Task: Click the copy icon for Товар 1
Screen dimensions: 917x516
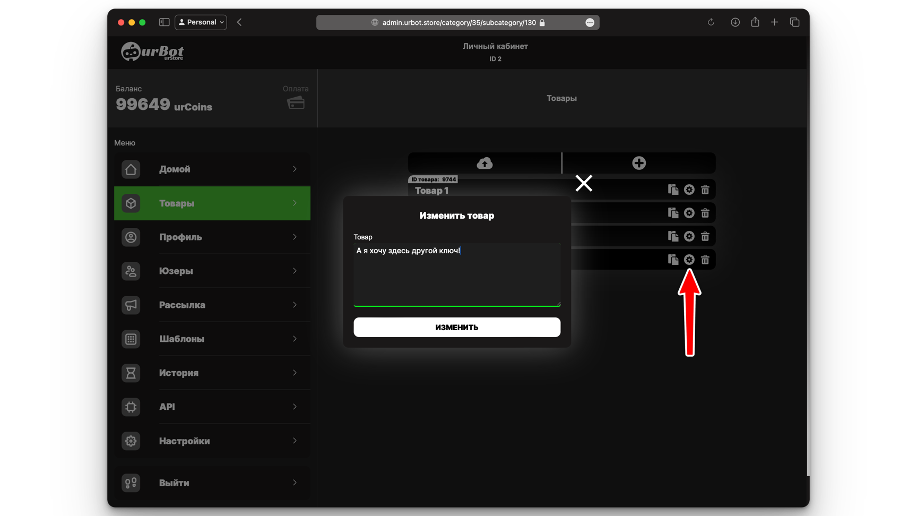Action: 673,190
